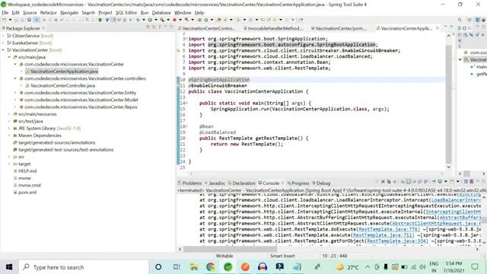Minimize the Package Explorer view
This screenshot has height=274, width=487.
coord(166,27)
